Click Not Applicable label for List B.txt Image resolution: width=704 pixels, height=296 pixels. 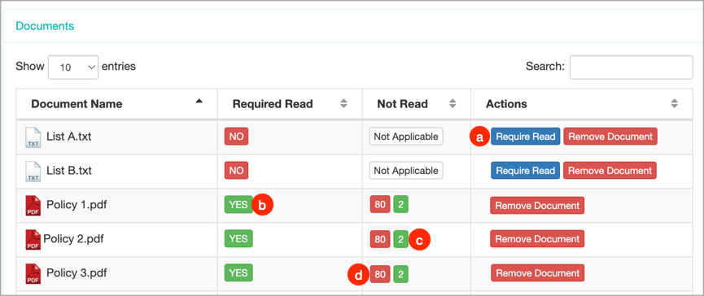coord(406,171)
